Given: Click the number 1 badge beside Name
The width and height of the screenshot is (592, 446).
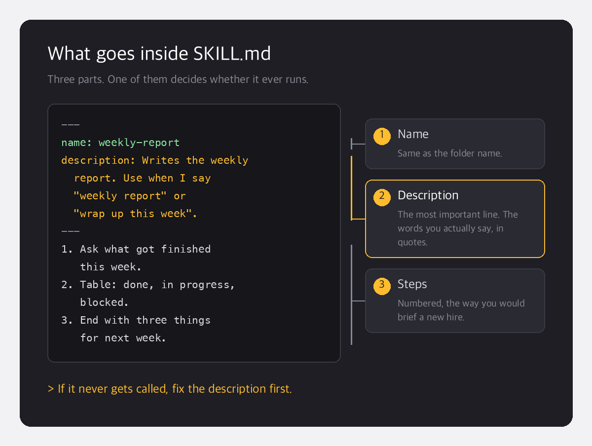Looking at the screenshot, I should [x=382, y=136].
